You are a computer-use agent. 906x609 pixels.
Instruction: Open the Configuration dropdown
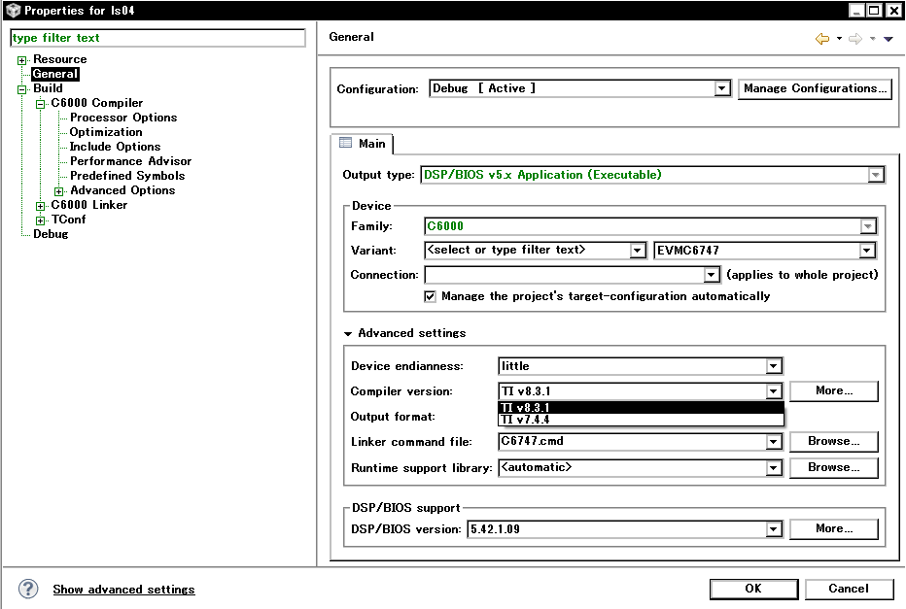coord(721,88)
